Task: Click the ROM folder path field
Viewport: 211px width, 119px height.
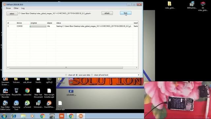Action: click(x=55, y=14)
